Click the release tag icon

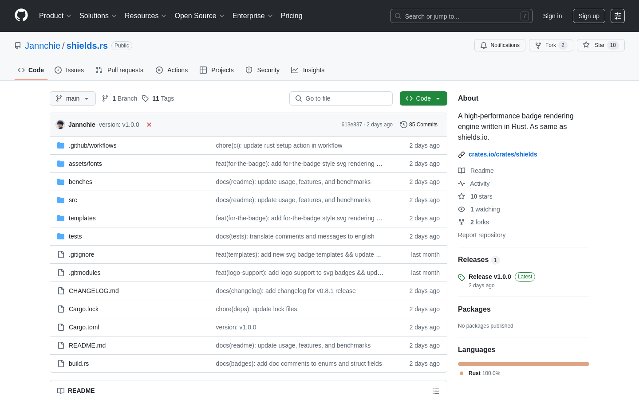pos(461,278)
